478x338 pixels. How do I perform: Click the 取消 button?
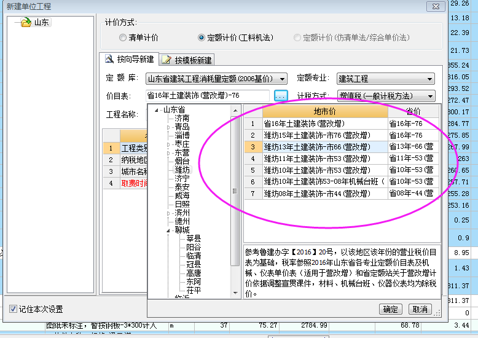point(420,309)
